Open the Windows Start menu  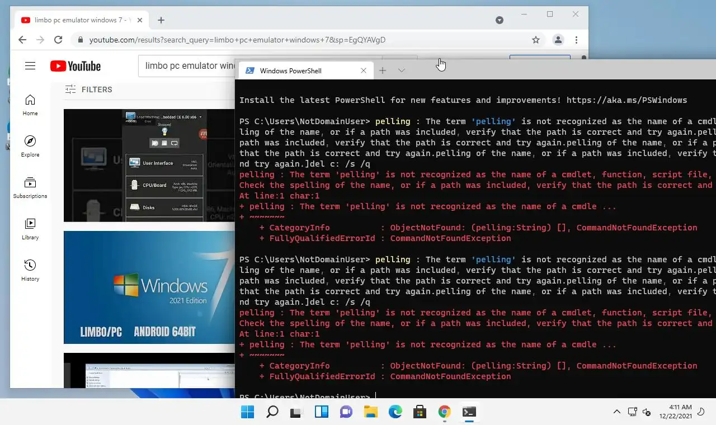click(247, 412)
